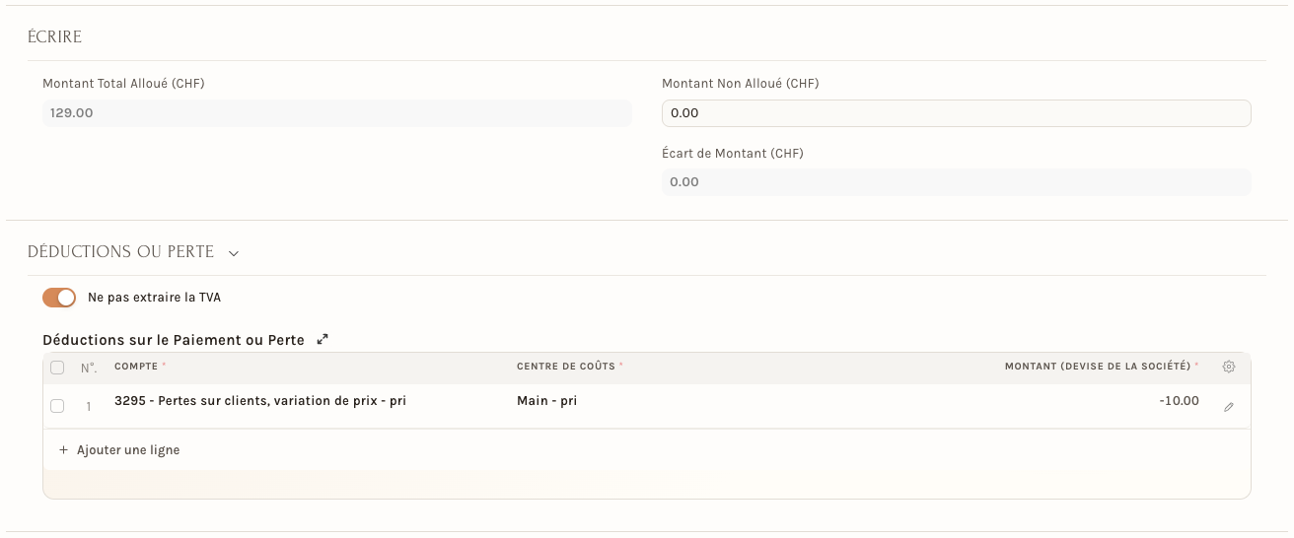The image size is (1294, 538).
Task: Click the Montant Total Alloué field
Action: 336,113
